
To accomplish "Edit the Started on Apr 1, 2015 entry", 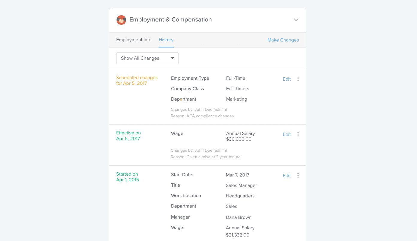I will (286, 176).
